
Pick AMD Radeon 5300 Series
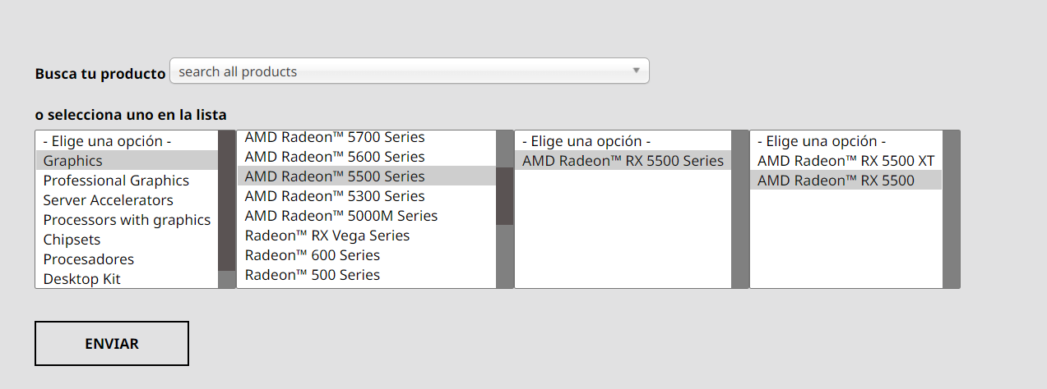pos(335,196)
